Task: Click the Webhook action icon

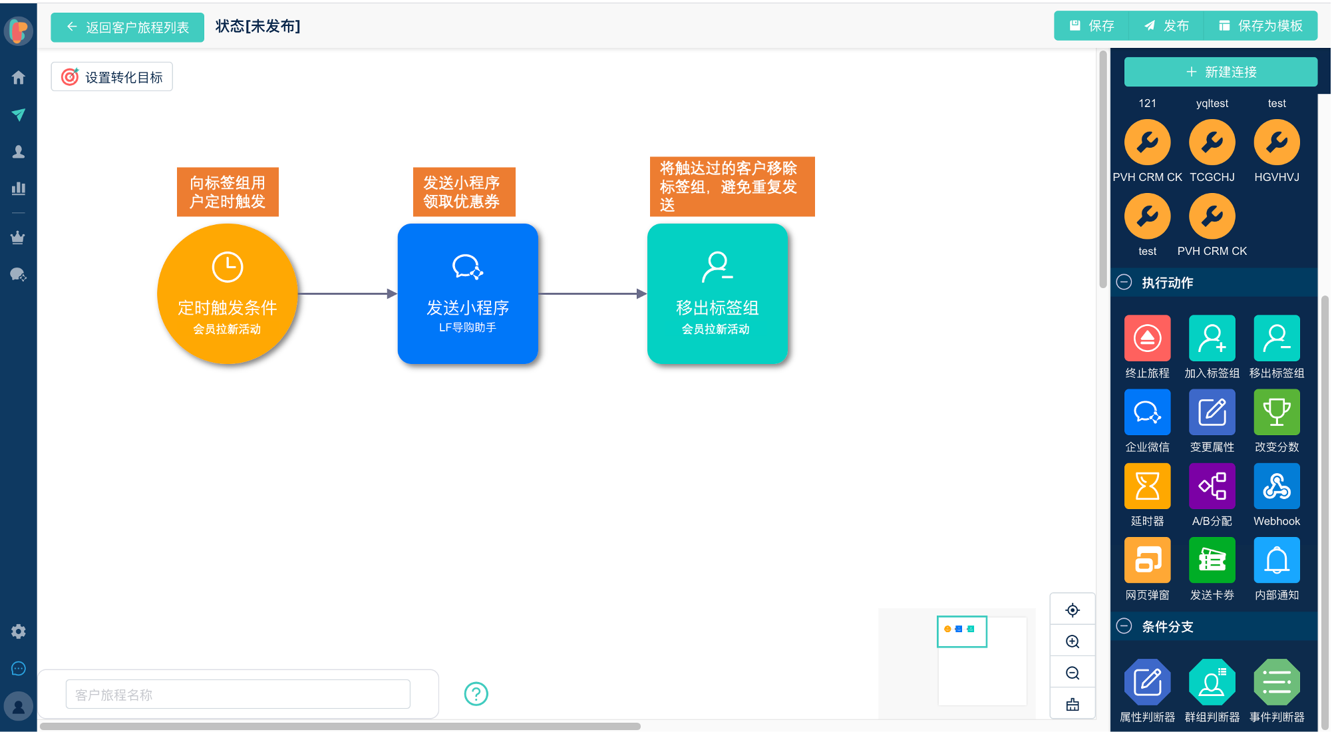Action: click(1276, 486)
